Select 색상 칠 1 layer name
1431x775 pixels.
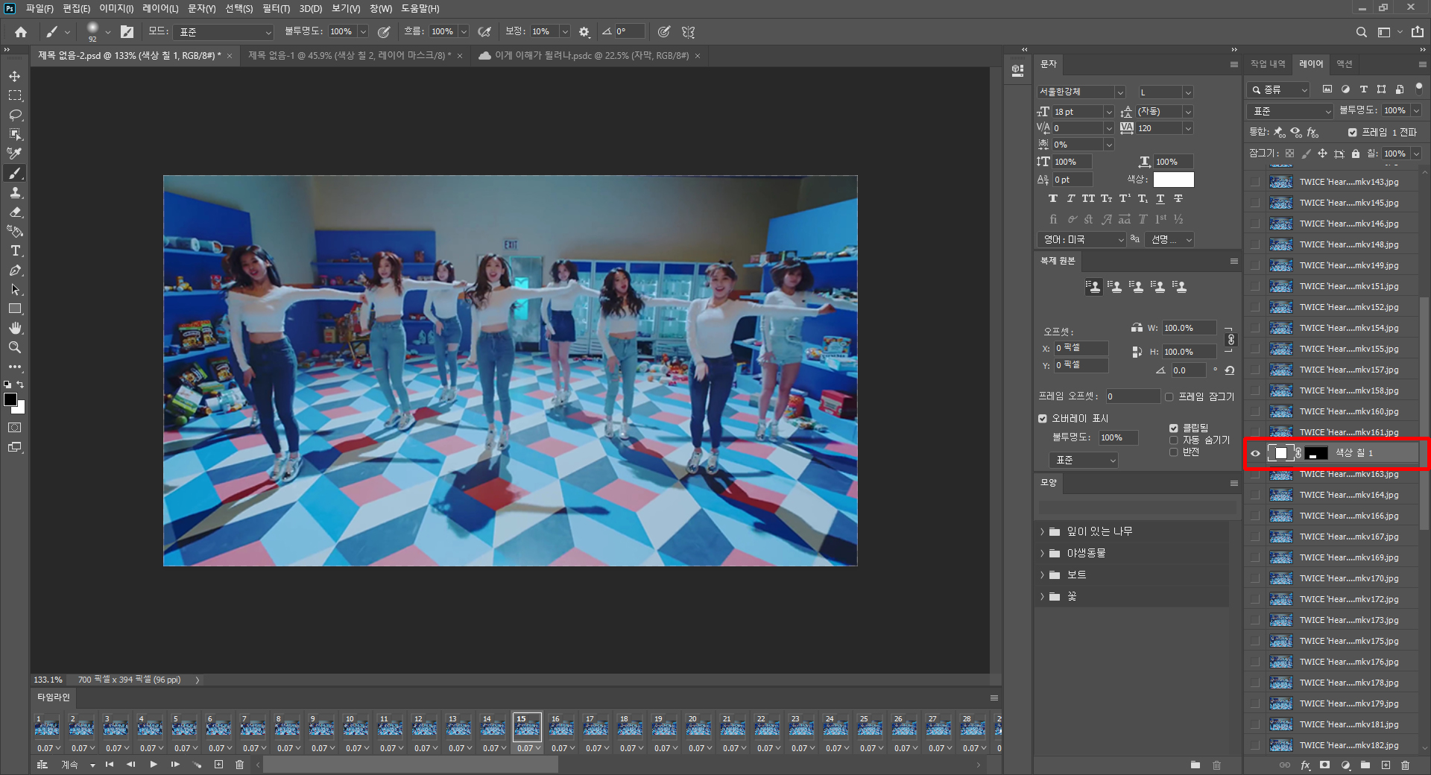pos(1353,453)
